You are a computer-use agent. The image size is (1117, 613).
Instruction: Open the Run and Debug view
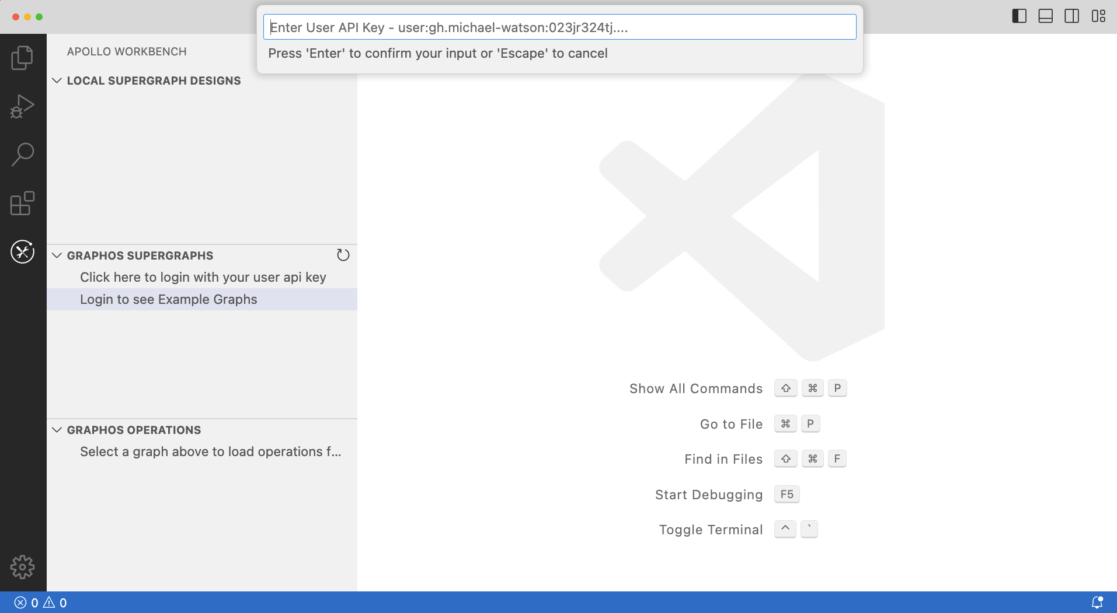(22, 106)
